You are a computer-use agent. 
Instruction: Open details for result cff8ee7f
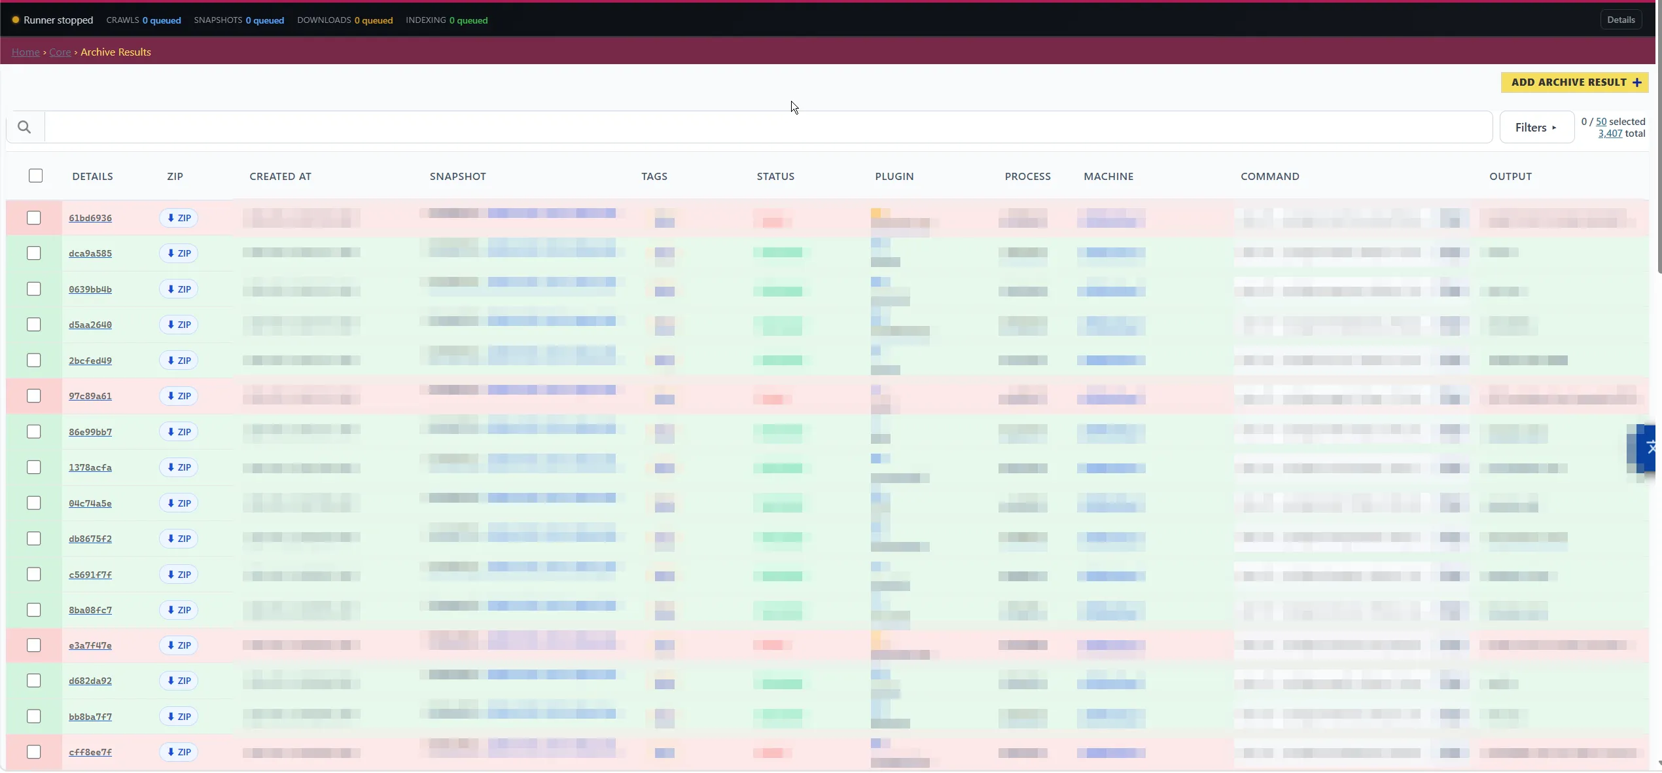coord(90,752)
